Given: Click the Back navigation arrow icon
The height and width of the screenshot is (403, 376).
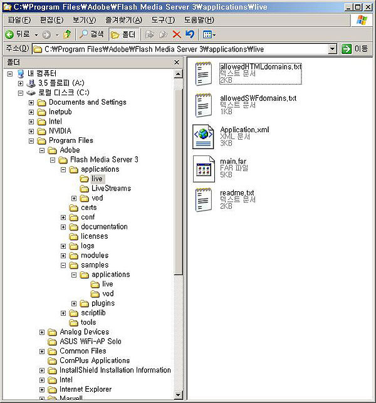Looking at the screenshot, I should 9,34.
